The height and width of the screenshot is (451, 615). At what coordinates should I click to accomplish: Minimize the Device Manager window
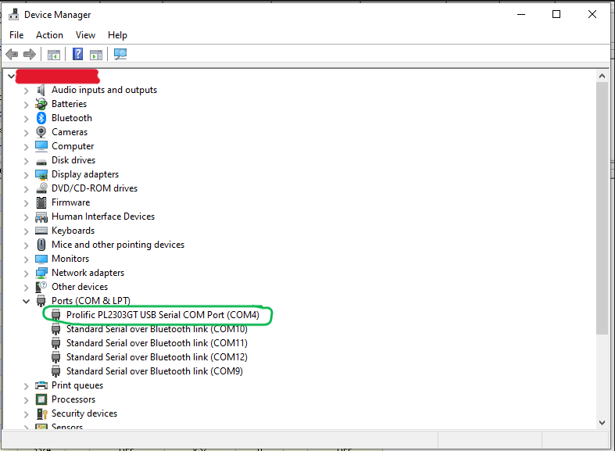tap(521, 15)
